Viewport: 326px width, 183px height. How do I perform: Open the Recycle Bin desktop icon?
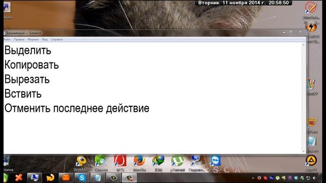8,164
